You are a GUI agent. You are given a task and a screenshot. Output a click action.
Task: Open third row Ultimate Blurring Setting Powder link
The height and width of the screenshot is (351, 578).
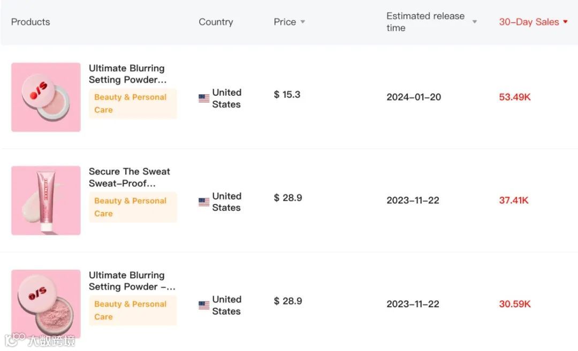pos(132,281)
